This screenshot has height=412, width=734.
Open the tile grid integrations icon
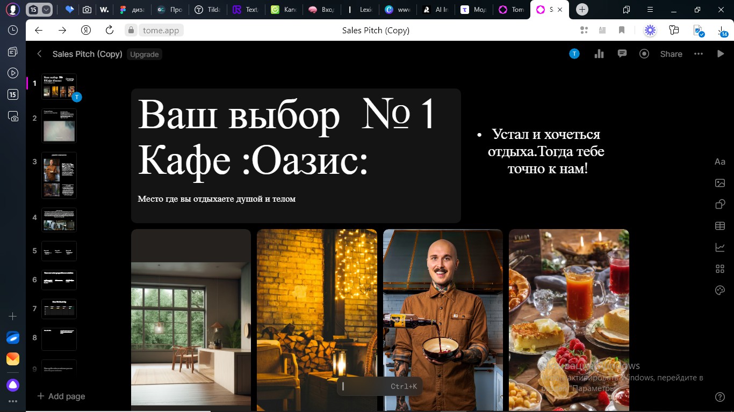[720, 269]
